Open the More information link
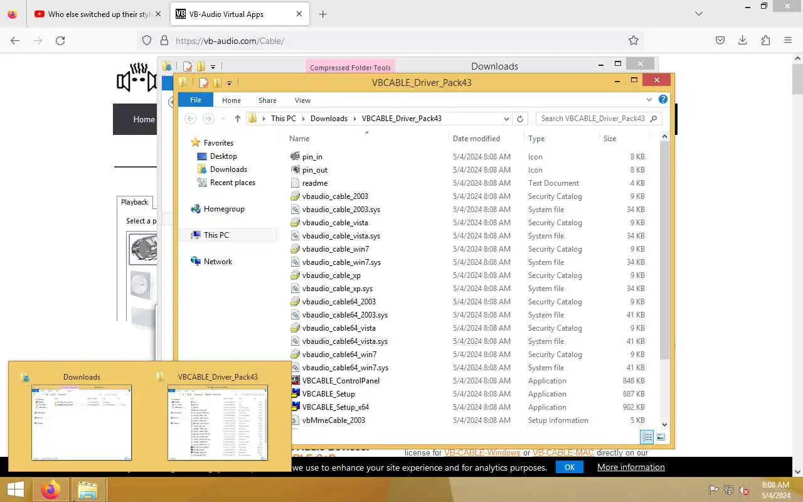This screenshot has width=803, height=502. coord(630,467)
